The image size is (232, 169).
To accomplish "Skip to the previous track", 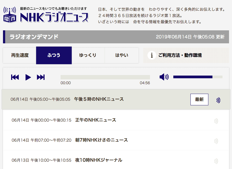I will (15, 77).
